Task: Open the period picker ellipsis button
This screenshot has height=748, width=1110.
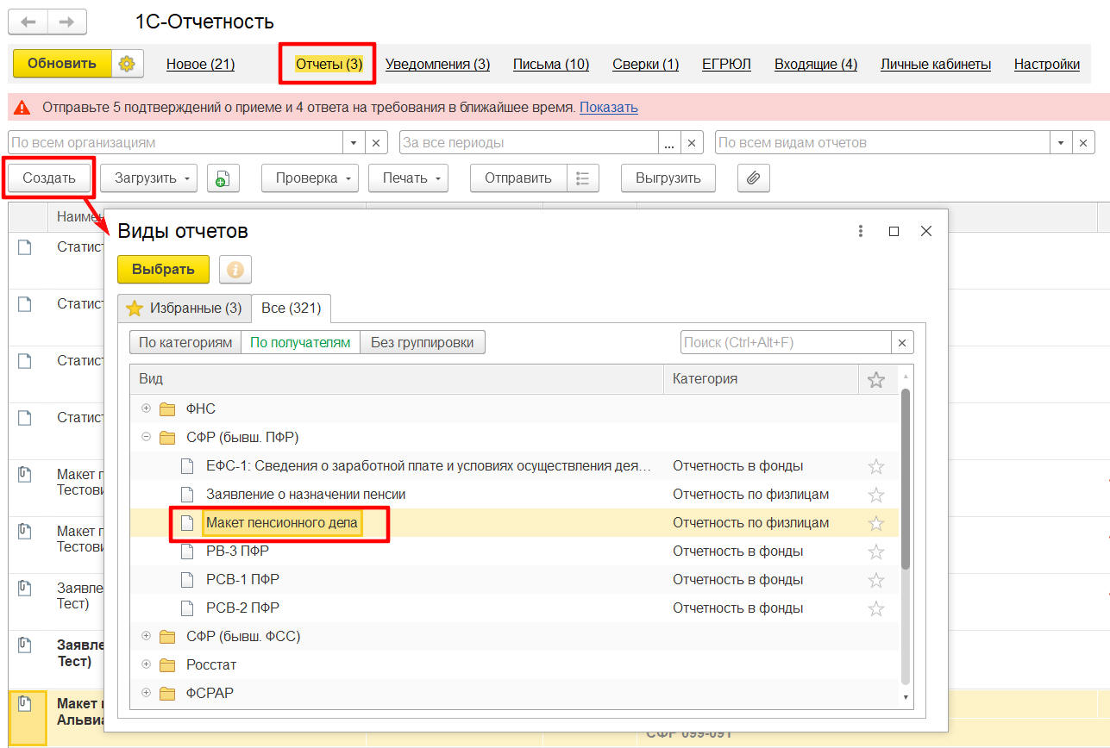Action: click(x=669, y=143)
